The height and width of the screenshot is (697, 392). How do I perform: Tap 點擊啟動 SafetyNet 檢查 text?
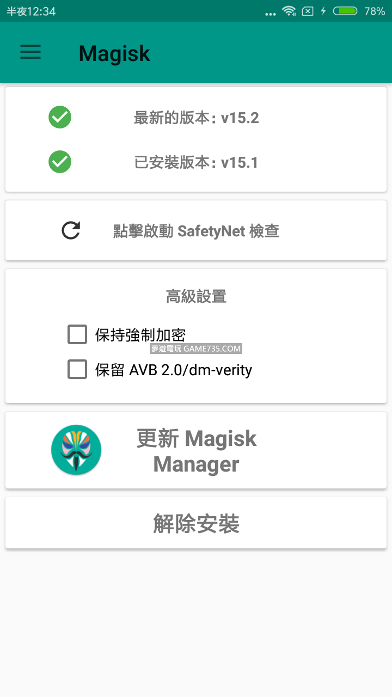point(196,231)
